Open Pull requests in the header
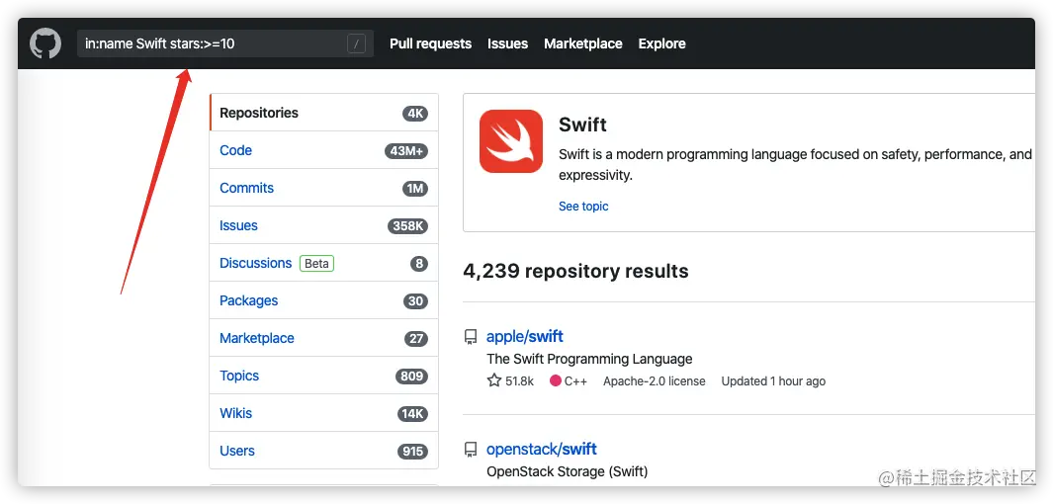Image resolution: width=1053 pixels, height=504 pixels. (430, 43)
